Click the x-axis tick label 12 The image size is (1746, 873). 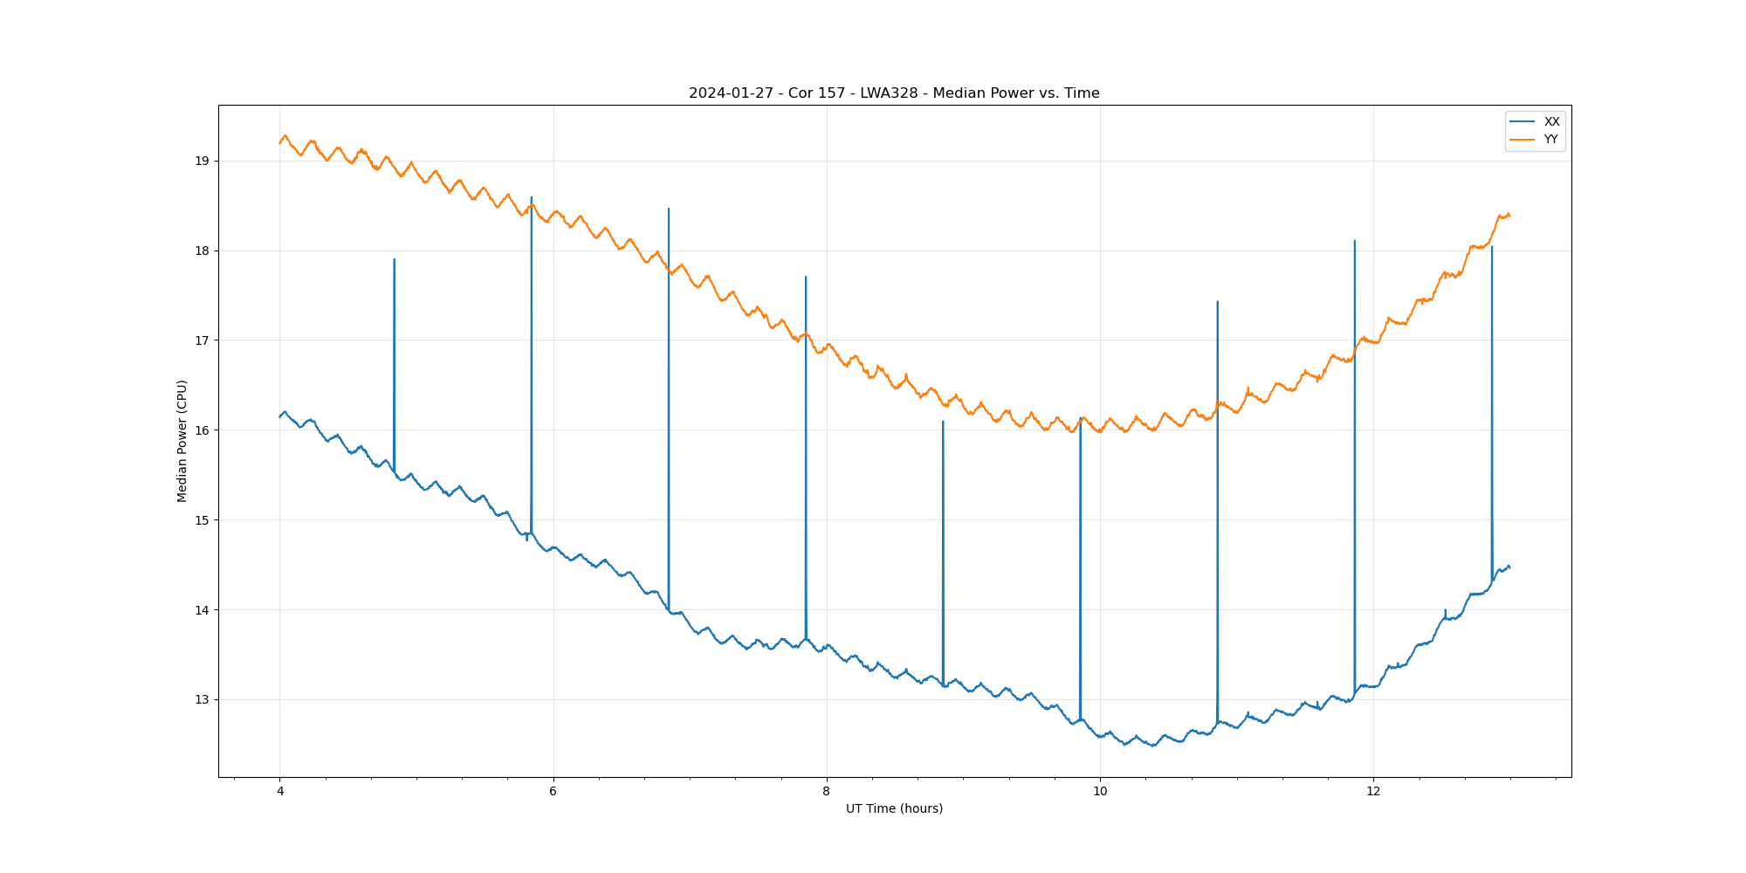[1373, 792]
